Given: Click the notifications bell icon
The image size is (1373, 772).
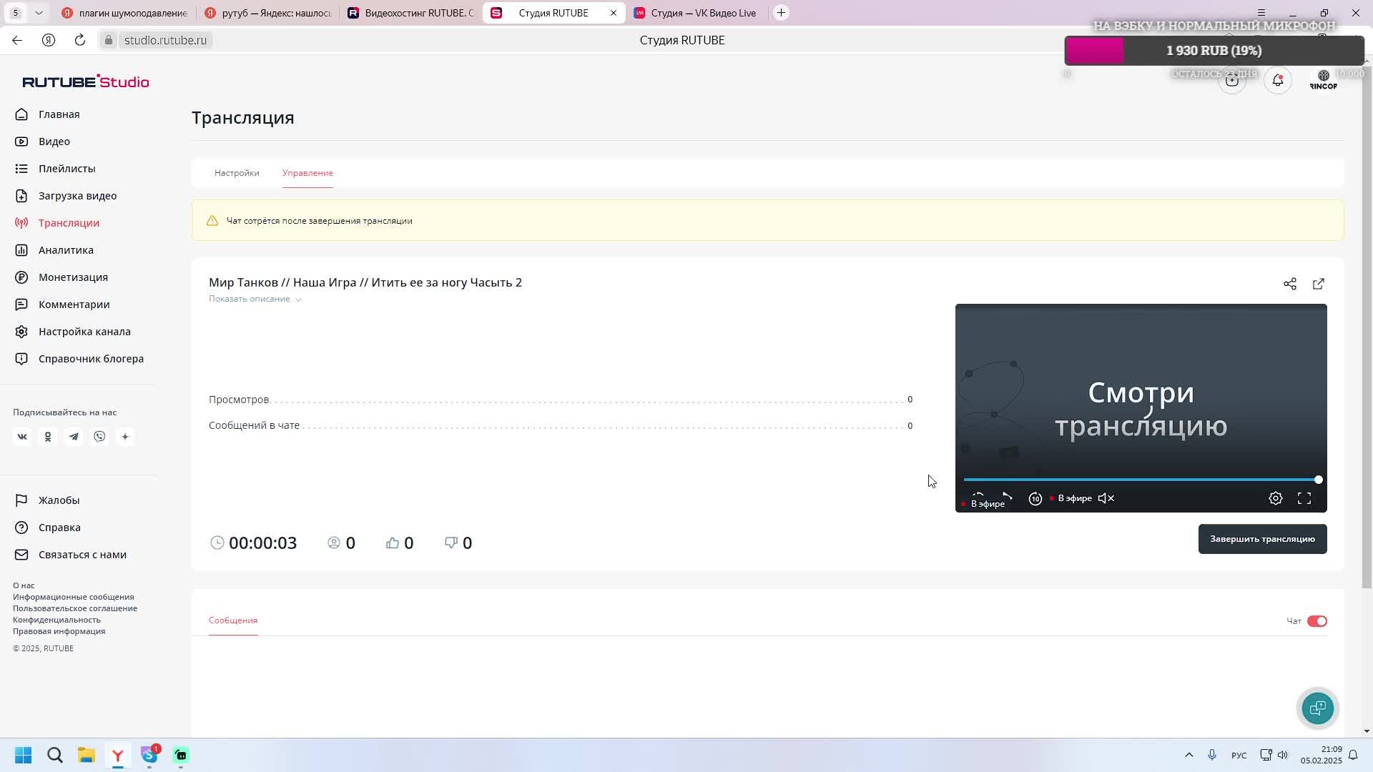Looking at the screenshot, I should click(x=1277, y=80).
